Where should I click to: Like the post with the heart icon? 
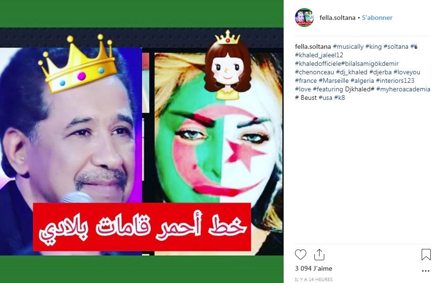[x=301, y=255]
